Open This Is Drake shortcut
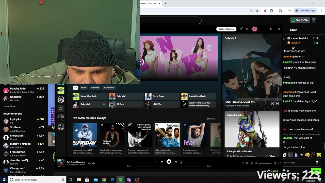 pyautogui.click(x=162, y=96)
